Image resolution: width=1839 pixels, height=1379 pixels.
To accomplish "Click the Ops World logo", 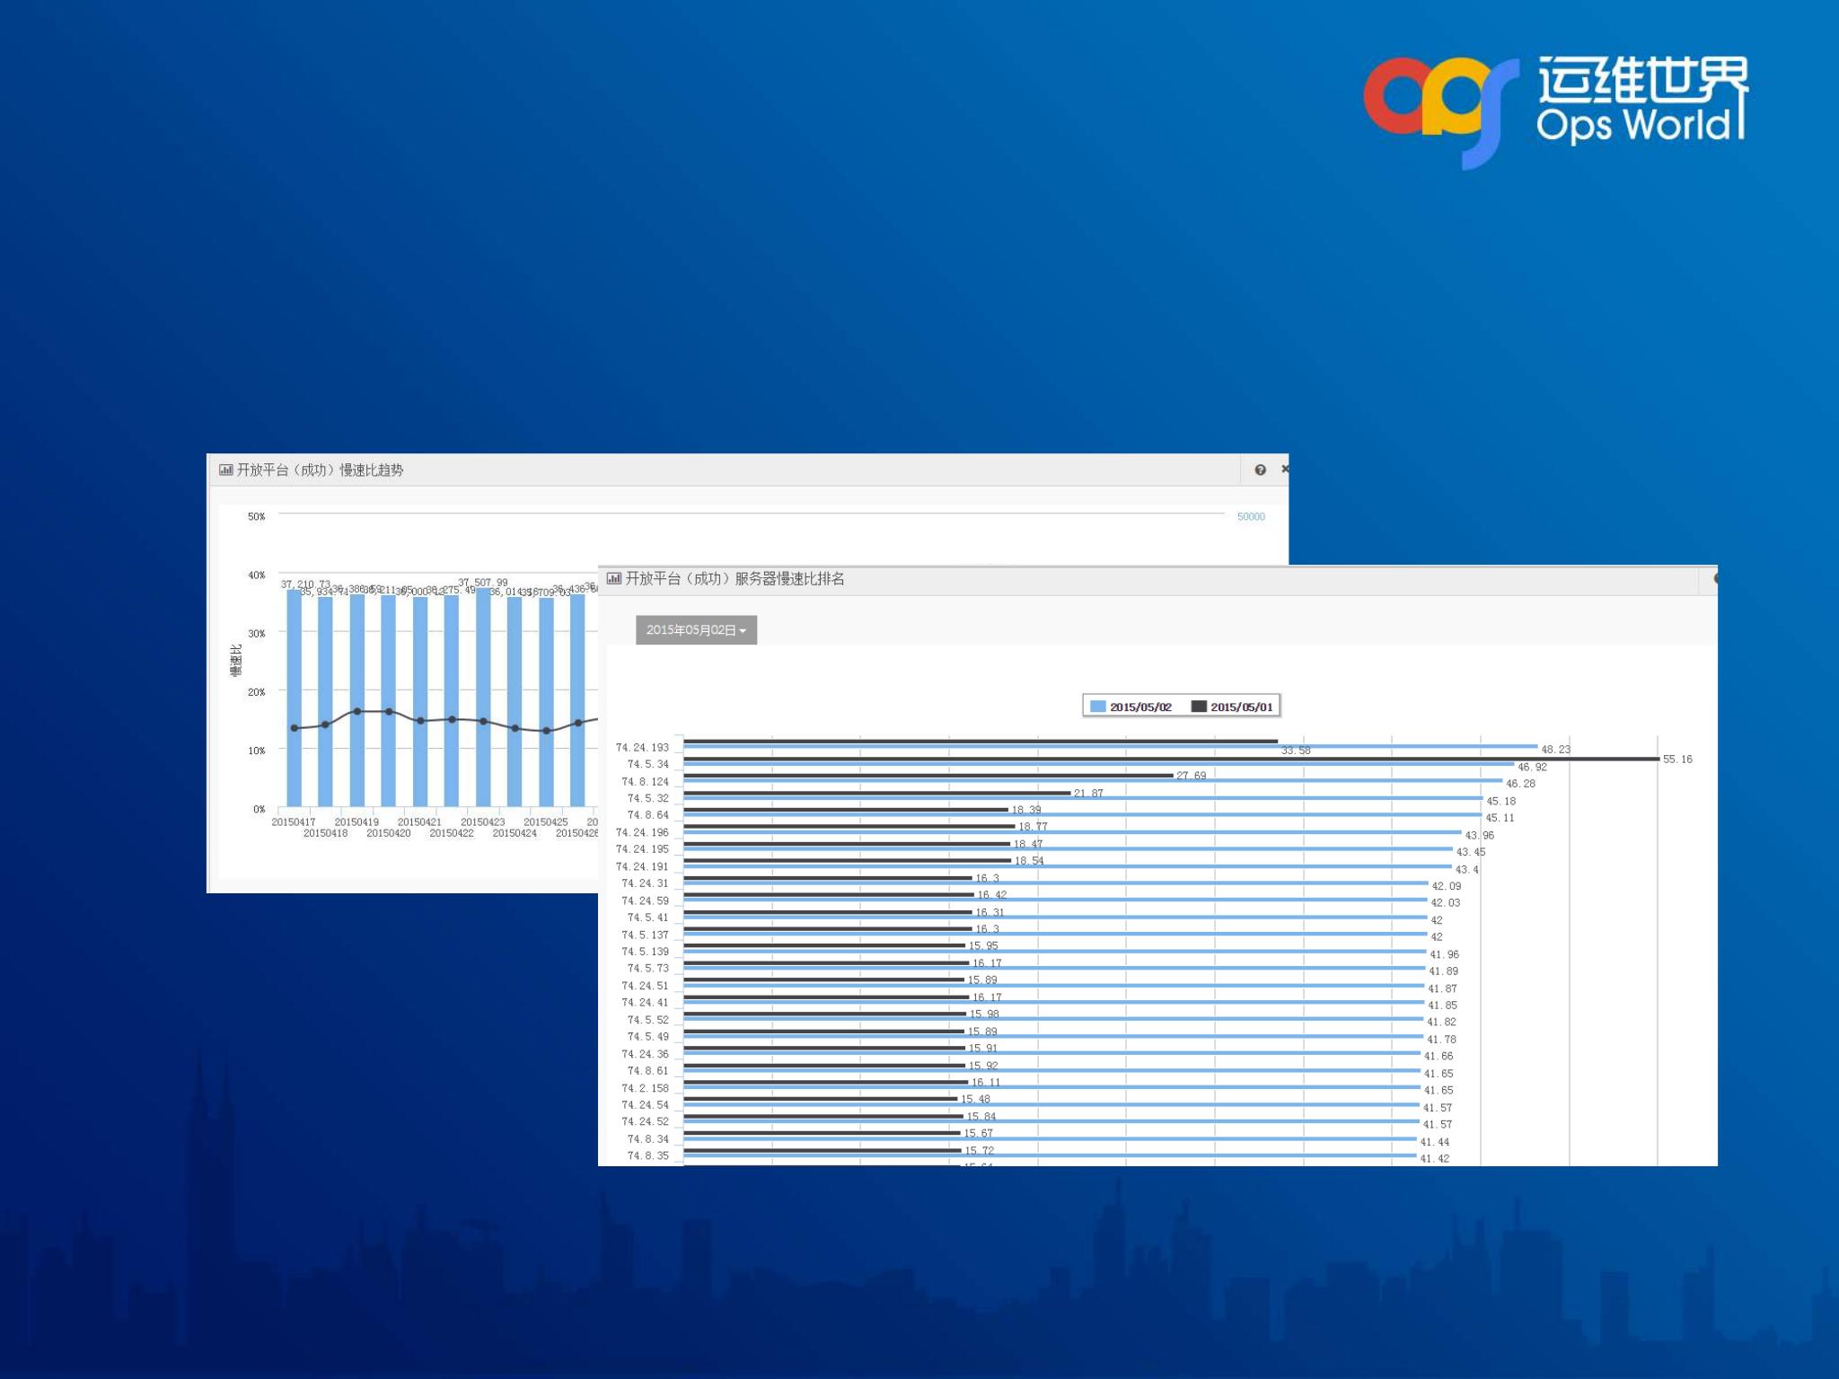I will (x=1554, y=109).
